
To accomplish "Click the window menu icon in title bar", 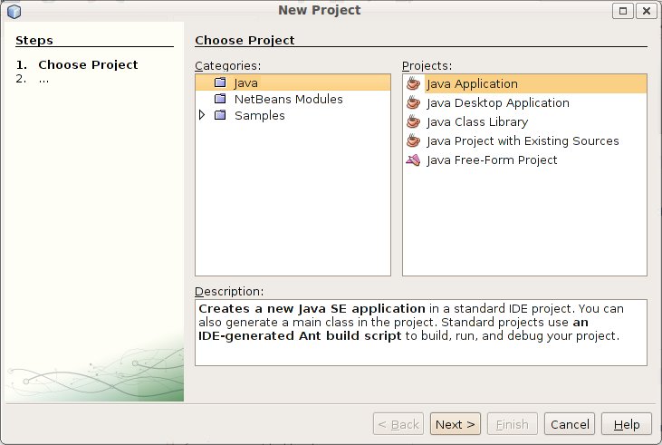I will pyautogui.click(x=13, y=11).
